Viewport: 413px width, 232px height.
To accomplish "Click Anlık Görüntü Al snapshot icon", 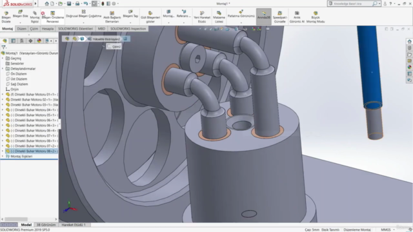I will click(x=297, y=13).
